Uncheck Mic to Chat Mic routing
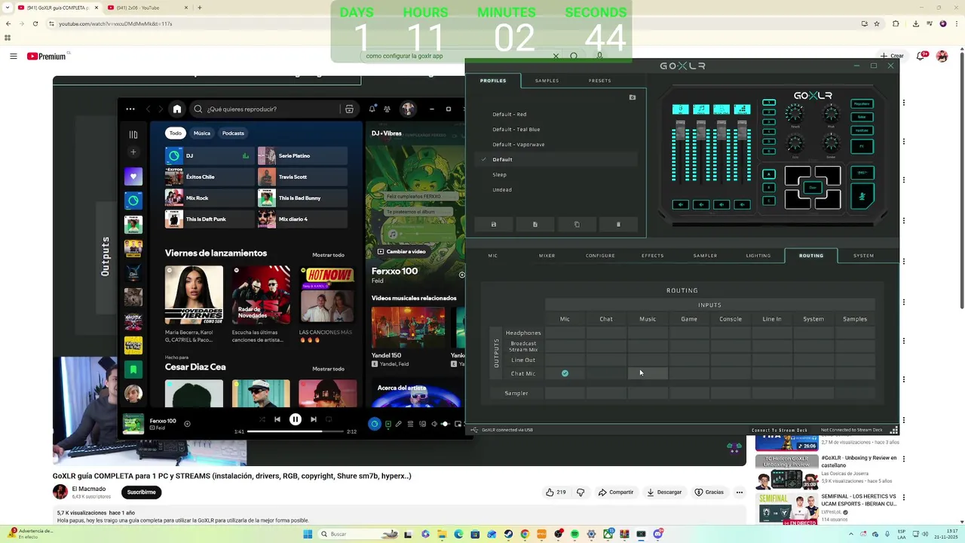Screen dimensions: 965x543 click(565, 373)
